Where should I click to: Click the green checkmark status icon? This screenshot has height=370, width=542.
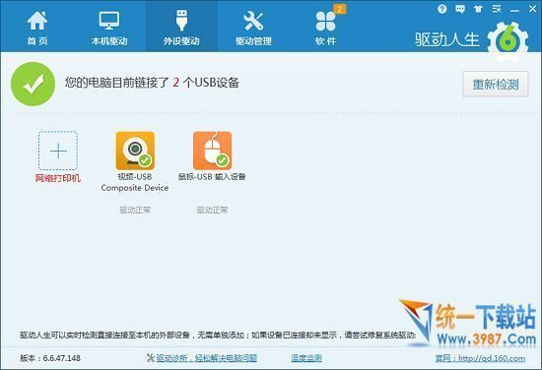click(33, 84)
